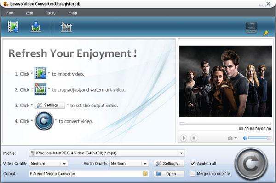This screenshot has height=183, width=276.
Task: Click the movie preview image
Action: pyautogui.click(x=225, y=81)
